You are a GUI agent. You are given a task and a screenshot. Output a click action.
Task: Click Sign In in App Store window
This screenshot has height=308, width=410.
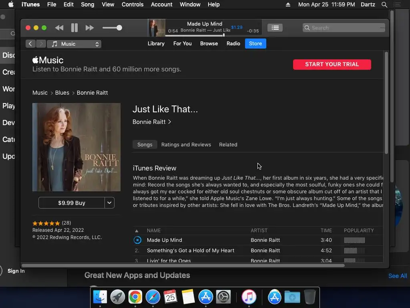16,271
